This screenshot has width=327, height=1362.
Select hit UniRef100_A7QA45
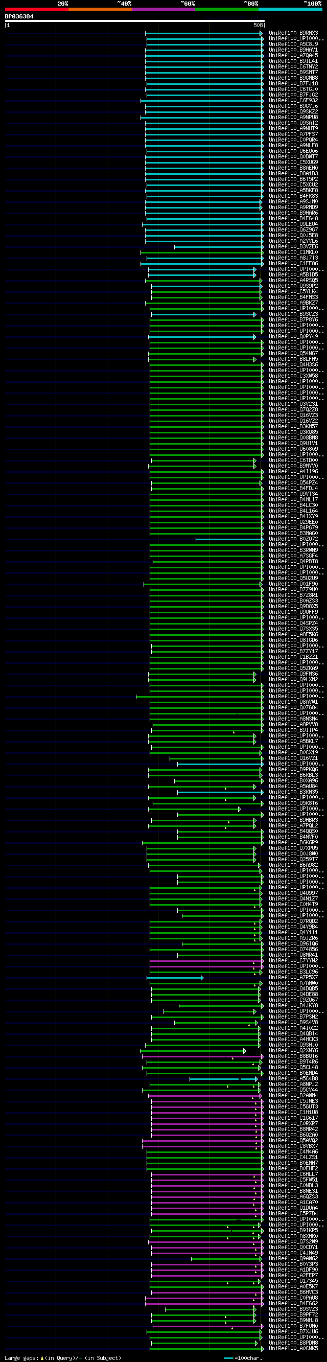tap(293, 56)
